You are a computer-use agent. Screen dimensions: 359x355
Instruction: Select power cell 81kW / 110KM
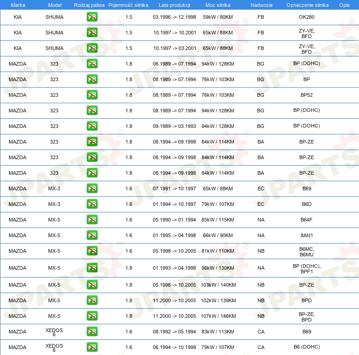coord(218,251)
